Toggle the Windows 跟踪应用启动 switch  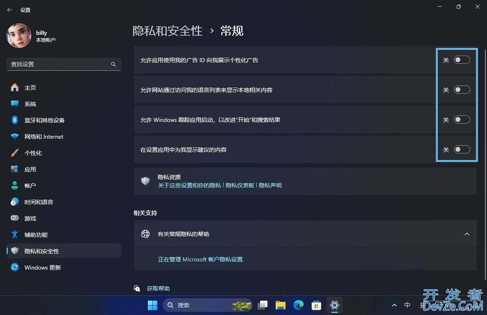462,119
